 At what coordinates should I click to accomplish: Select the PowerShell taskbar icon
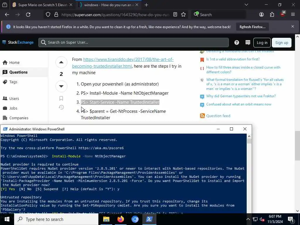(x=149, y=219)
